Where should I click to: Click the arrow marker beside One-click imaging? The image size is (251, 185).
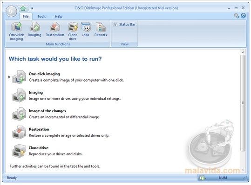point(9,77)
